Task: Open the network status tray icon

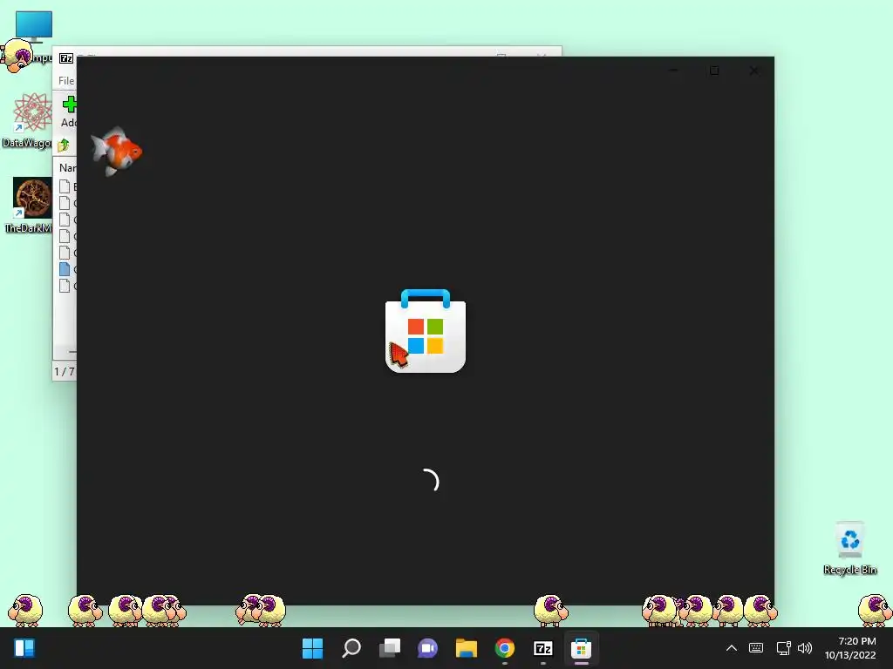Action: (x=784, y=648)
